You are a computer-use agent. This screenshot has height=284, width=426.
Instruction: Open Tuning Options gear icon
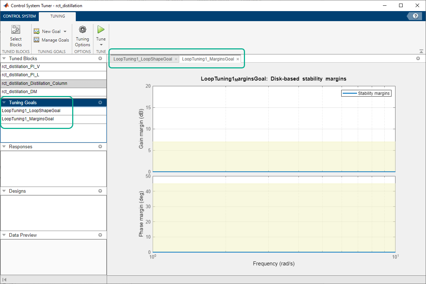pos(83,29)
